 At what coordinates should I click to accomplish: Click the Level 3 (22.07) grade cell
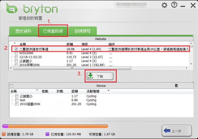tap(92, 57)
